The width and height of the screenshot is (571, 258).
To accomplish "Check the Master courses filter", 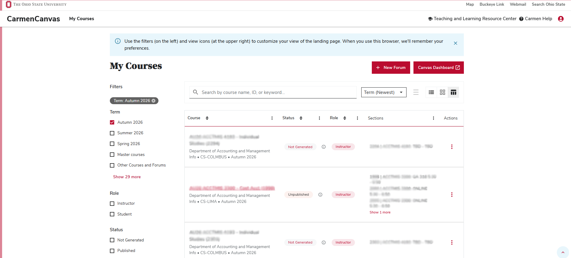I will (112, 154).
